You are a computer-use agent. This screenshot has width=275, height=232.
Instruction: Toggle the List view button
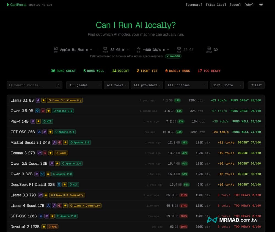coord(256,85)
